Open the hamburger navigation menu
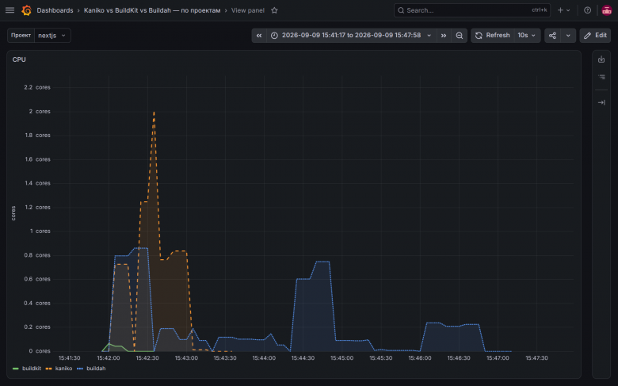The height and width of the screenshot is (386, 618). point(10,10)
